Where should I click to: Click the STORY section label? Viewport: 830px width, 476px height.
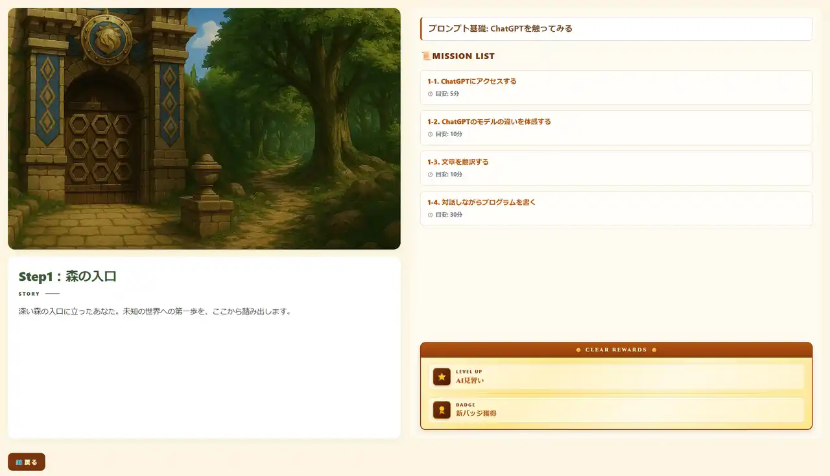tap(29, 294)
